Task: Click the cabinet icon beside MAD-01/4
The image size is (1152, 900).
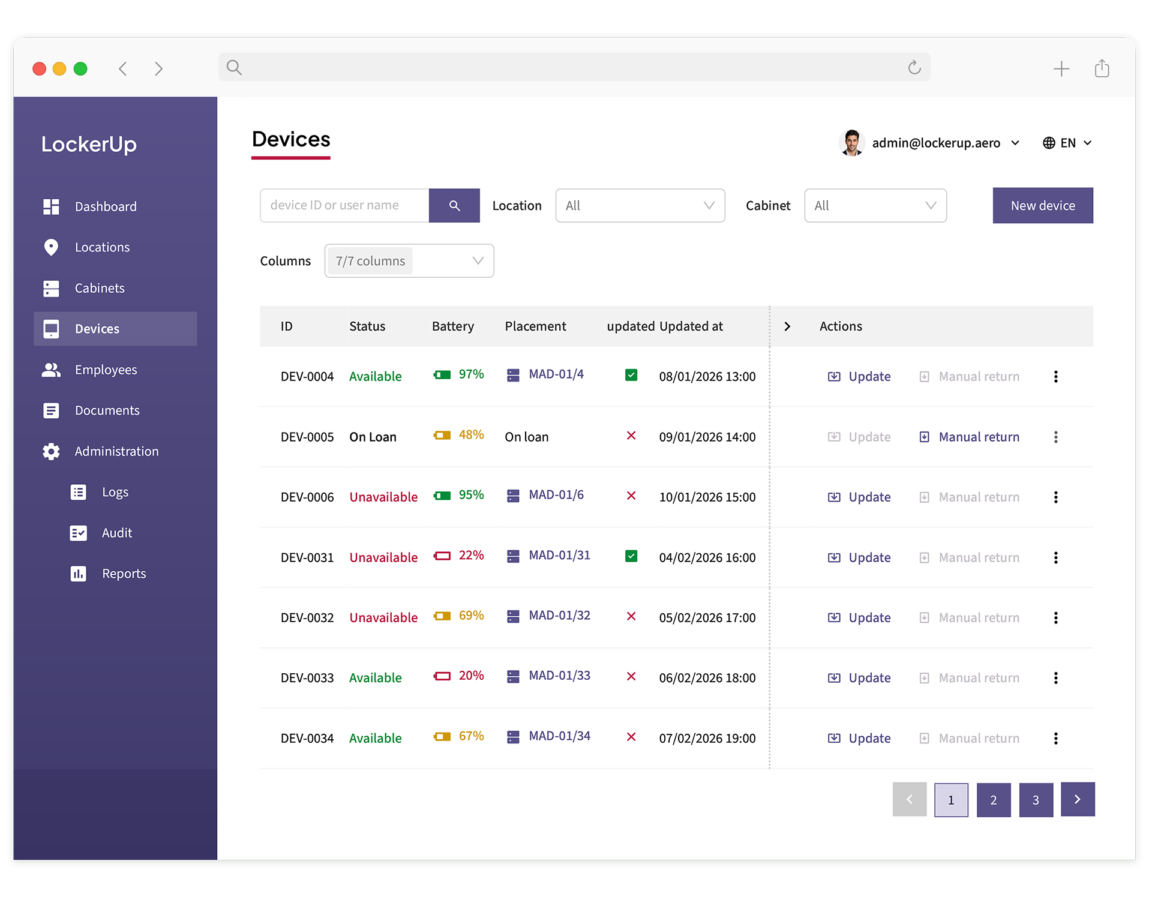Action: coord(513,376)
